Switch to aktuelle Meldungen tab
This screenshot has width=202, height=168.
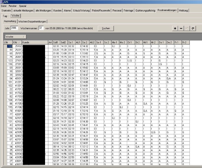23,10
